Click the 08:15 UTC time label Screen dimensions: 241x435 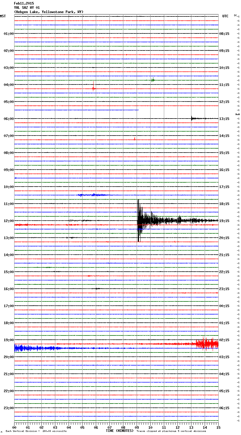[224, 34]
